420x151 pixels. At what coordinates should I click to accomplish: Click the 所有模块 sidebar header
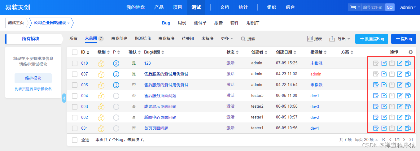(x=34, y=39)
